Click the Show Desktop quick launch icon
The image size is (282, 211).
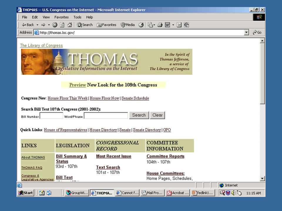(x=42, y=193)
